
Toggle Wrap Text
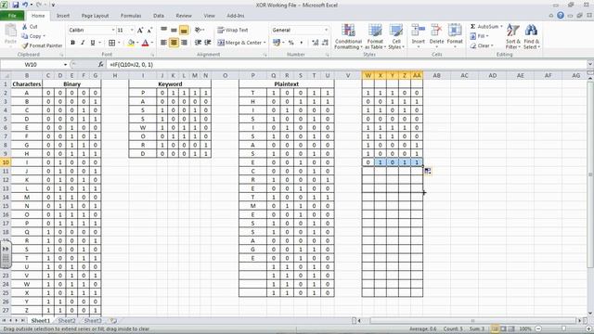coord(233,30)
